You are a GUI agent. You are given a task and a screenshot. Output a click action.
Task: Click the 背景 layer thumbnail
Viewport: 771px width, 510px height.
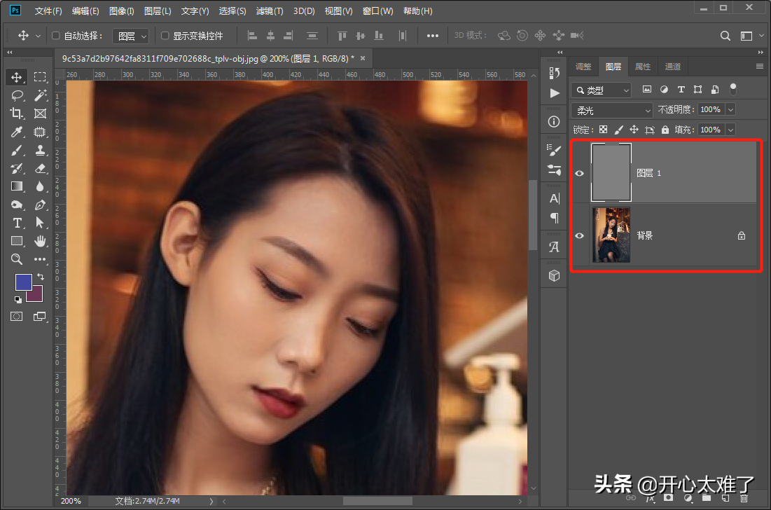(611, 235)
